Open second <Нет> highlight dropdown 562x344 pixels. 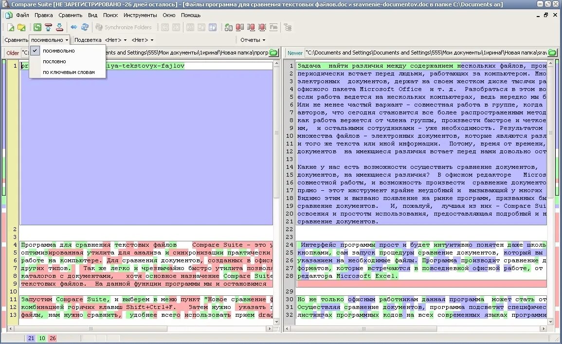click(x=142, y=40)
